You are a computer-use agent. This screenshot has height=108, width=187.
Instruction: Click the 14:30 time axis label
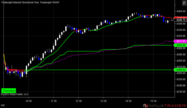tap(128, 101)
